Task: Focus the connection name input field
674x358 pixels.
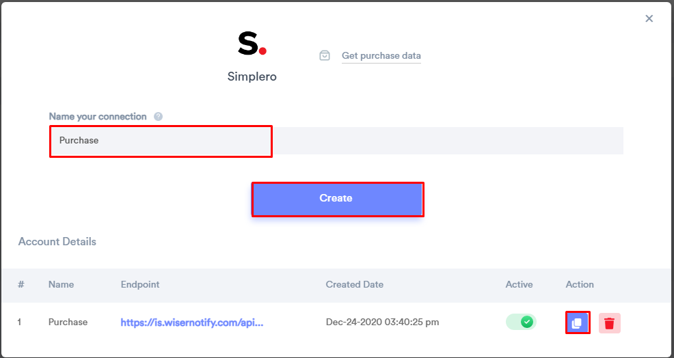Action: (x=336, y=141)
